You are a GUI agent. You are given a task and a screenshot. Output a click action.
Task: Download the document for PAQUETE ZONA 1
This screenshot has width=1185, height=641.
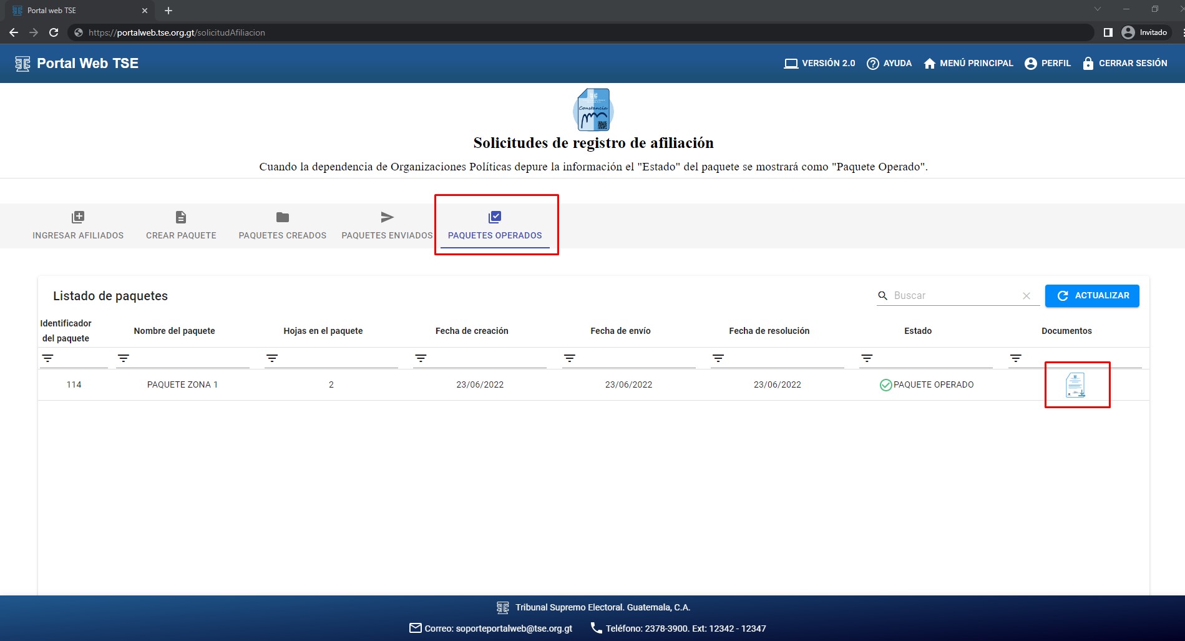(1075, 385)
